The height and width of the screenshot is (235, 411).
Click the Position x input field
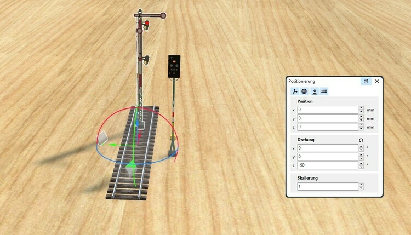click(328, 110)
